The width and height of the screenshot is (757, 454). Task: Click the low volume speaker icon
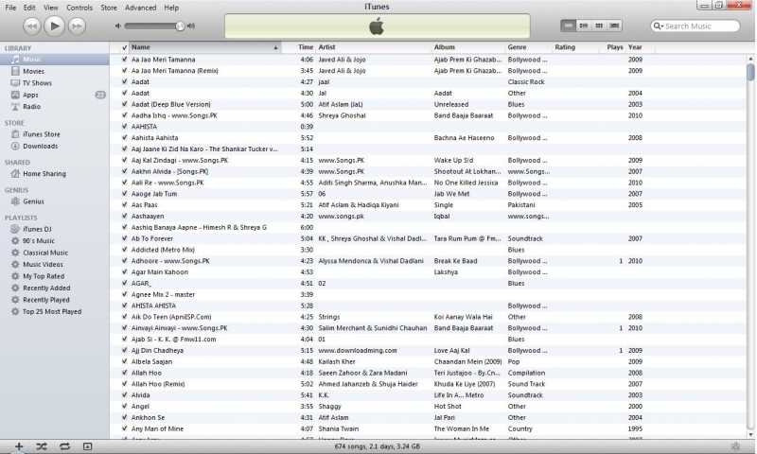tap(117, 26)
